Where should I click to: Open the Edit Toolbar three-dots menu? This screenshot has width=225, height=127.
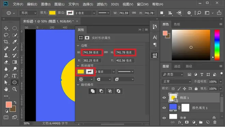tap(6, 96)
